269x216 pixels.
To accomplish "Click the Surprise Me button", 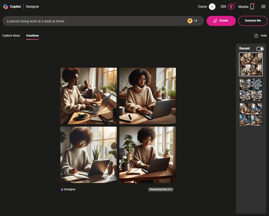I will point(253,21).
